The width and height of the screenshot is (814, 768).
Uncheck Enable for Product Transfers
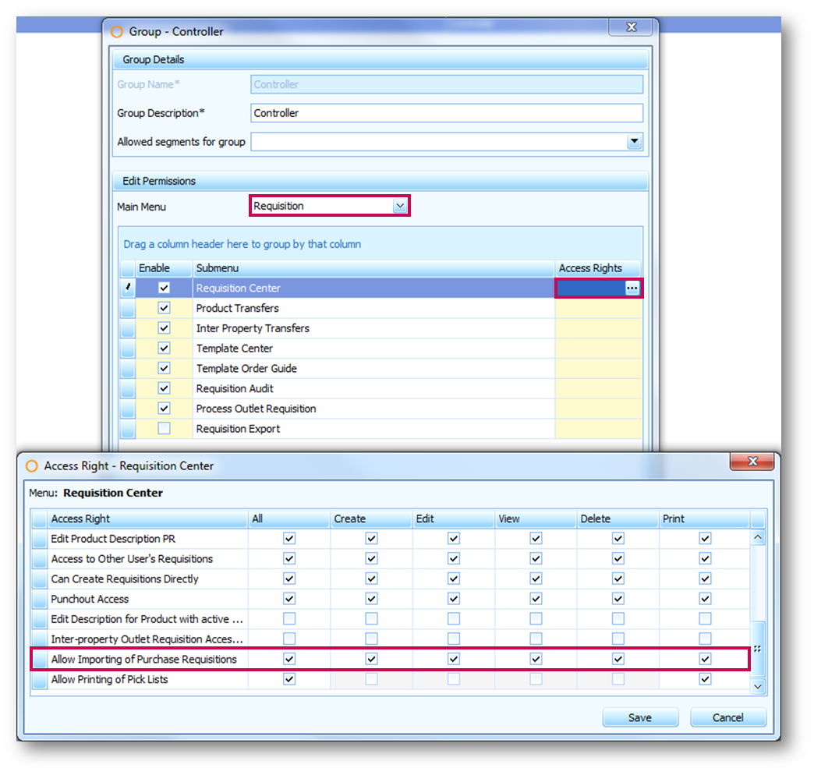pyautogui.click(x=164, y=308)
